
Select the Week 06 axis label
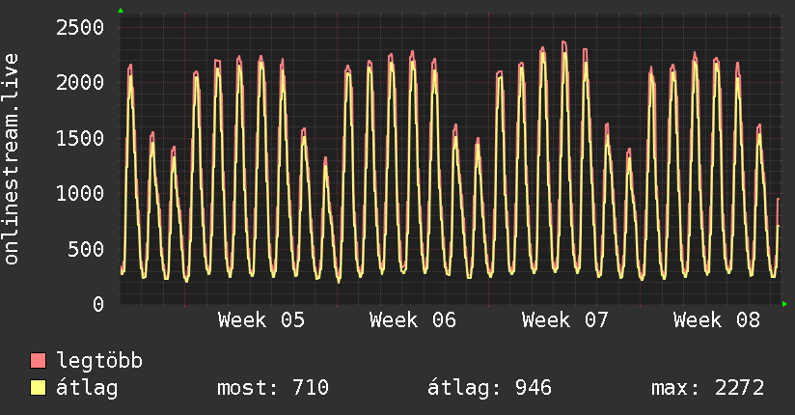[x=413, y=320]
